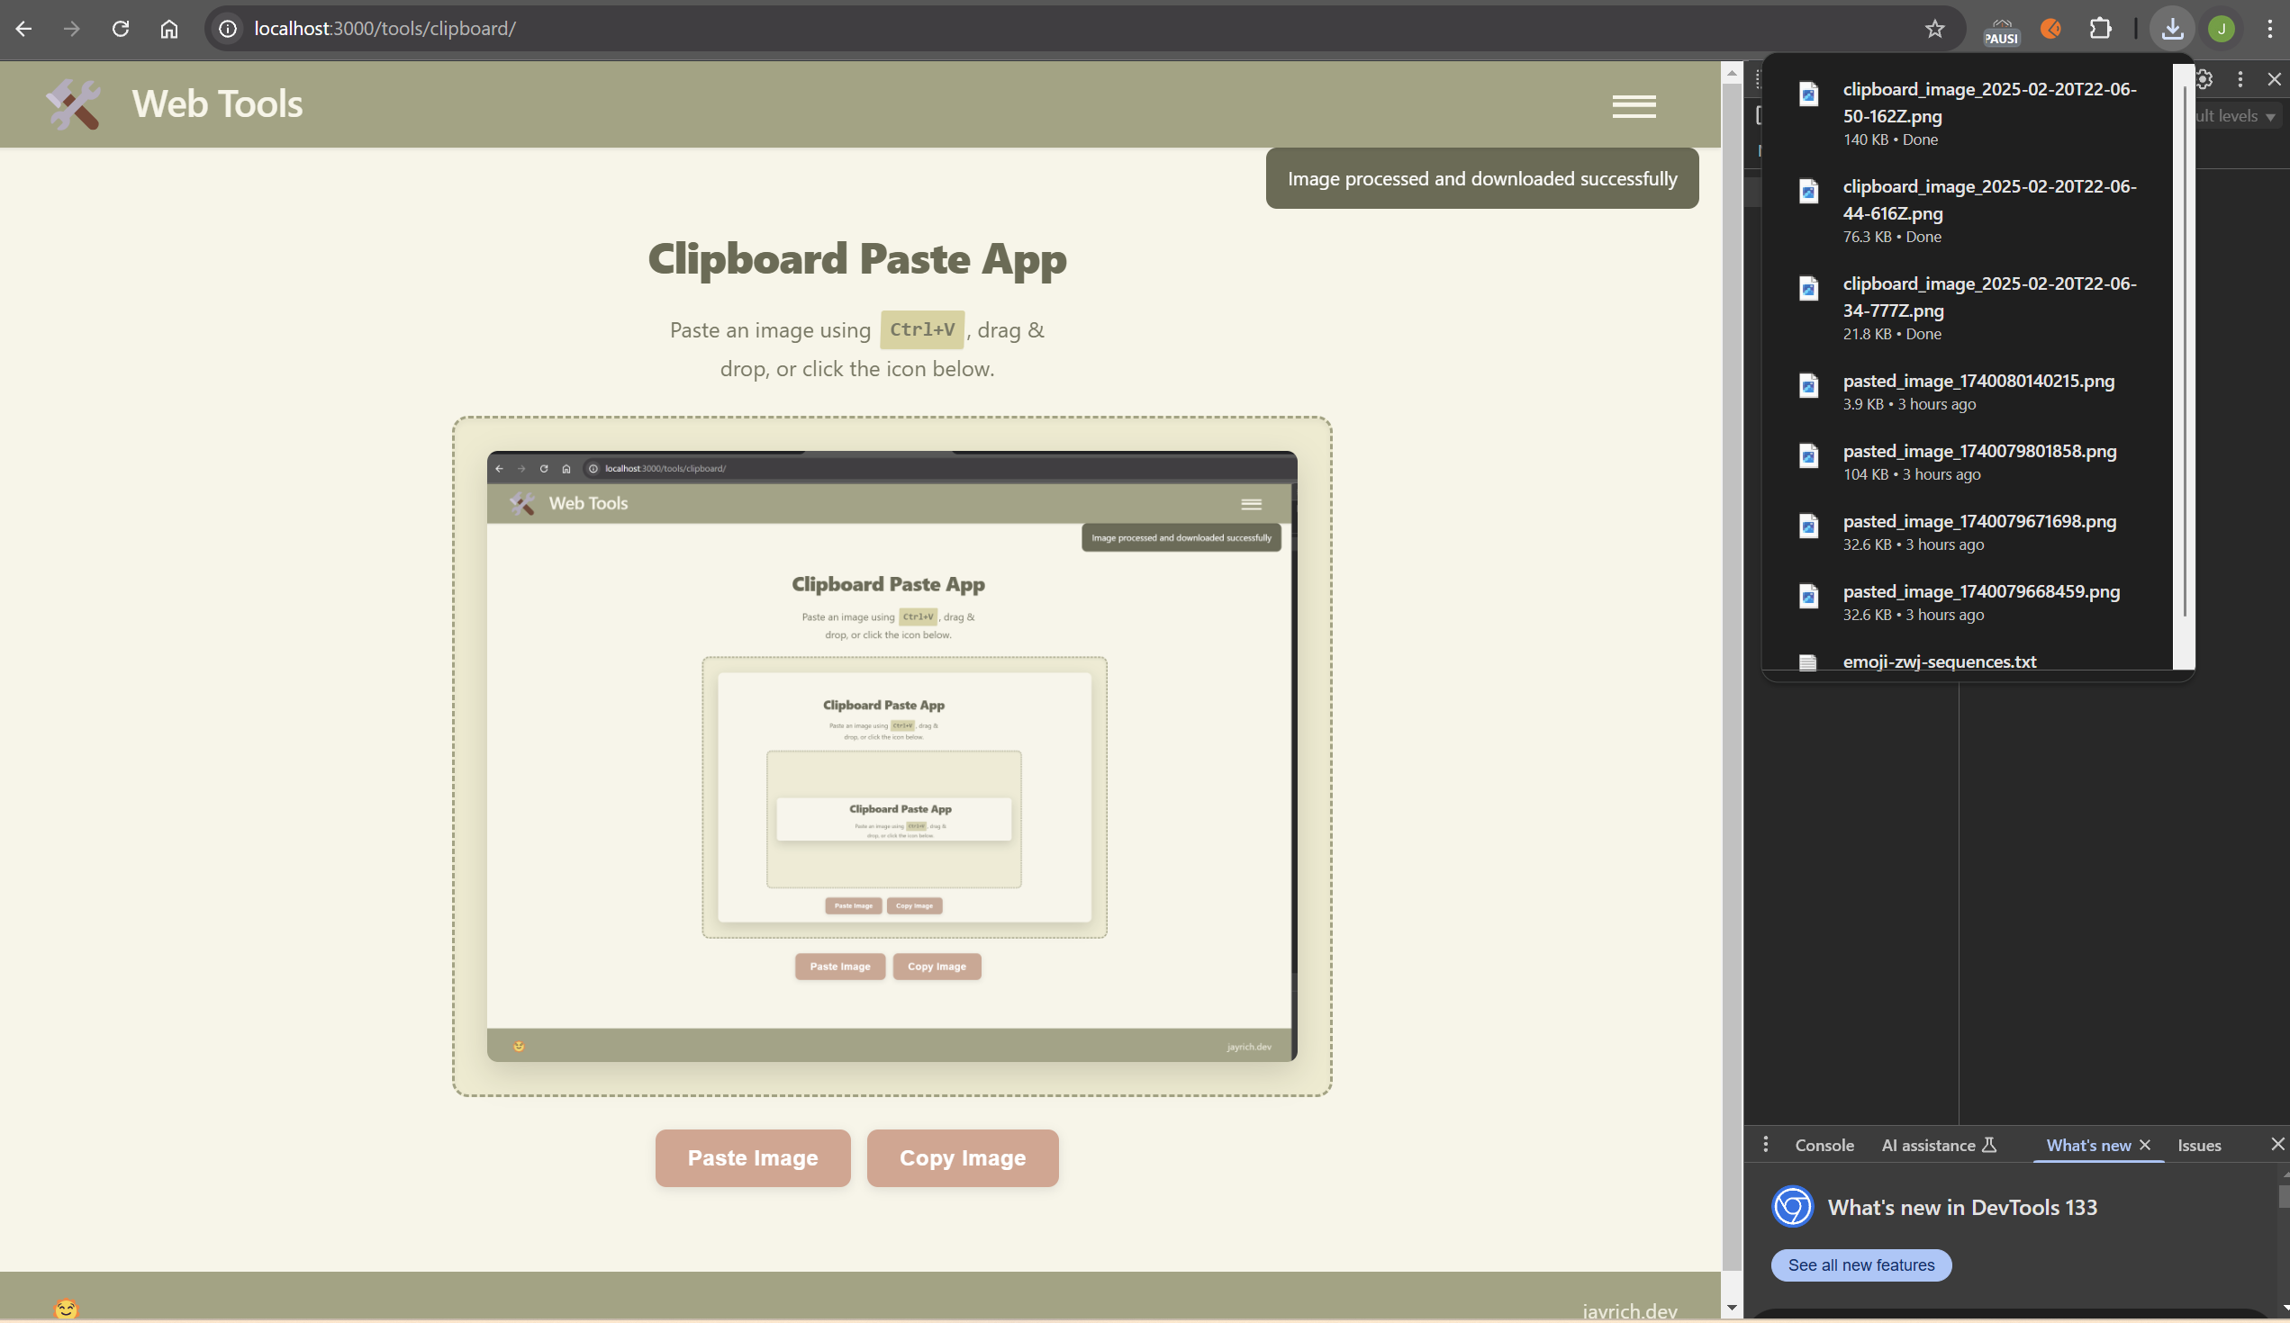Open pasted_image_1740080140215.png from downloads
Image resolution: width=2290 pixels, height=1323 pixels.
1978,382
